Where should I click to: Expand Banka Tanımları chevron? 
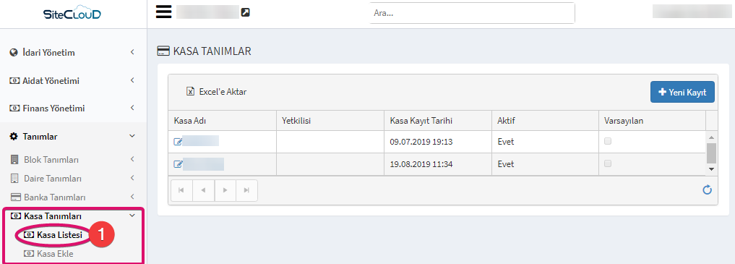(x=132, y=197)
